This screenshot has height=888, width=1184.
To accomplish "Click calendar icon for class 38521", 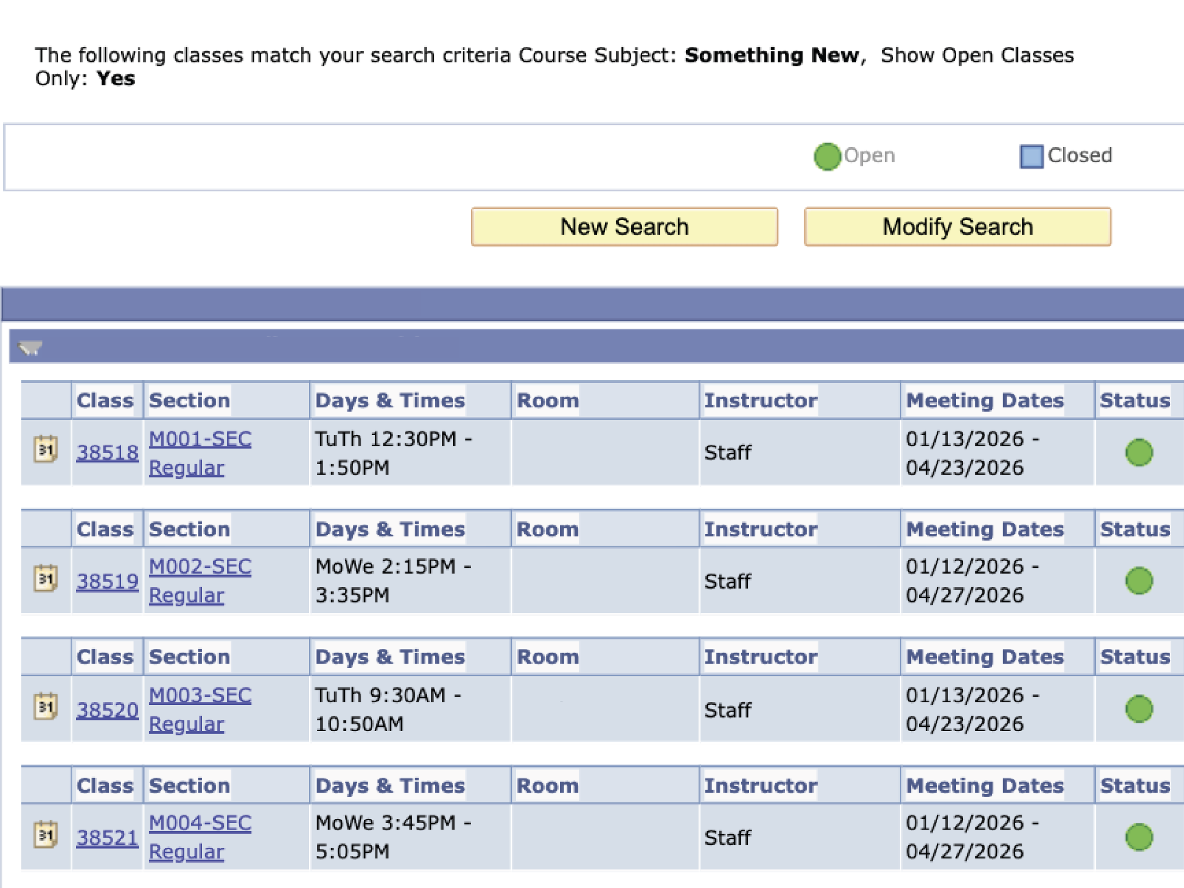I will tap(45, 835).
